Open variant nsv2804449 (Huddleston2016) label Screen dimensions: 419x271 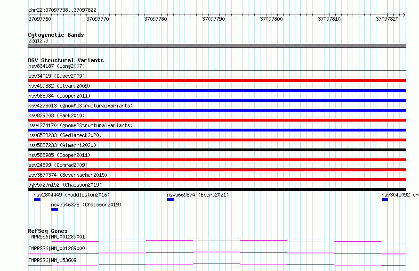[72, 195]
